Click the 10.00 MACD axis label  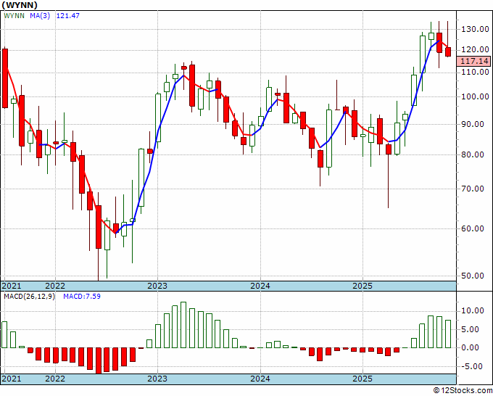[x=473, y=310]
